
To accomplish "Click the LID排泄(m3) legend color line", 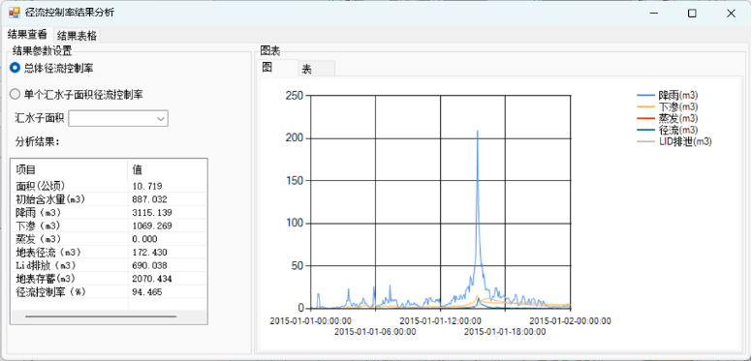I will [646, 141].
